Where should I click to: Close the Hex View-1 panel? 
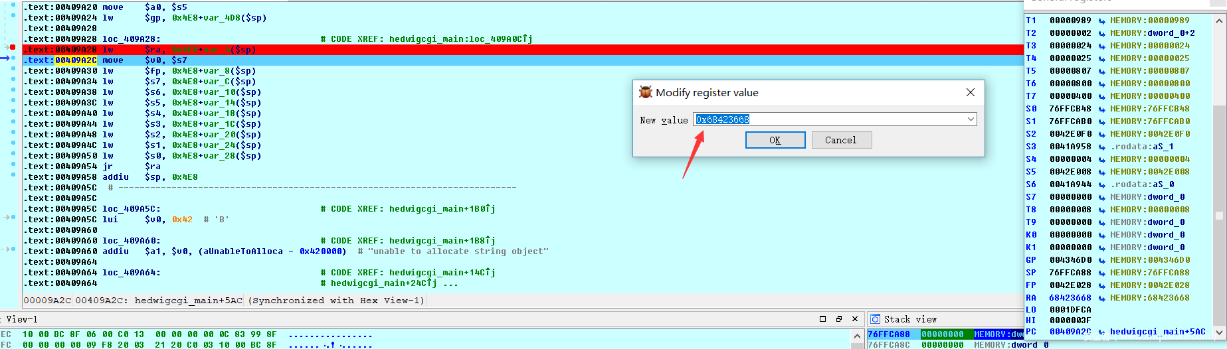(855, 319)
